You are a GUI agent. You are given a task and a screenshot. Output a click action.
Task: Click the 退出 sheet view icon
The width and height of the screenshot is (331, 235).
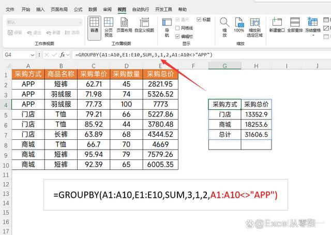29,33
